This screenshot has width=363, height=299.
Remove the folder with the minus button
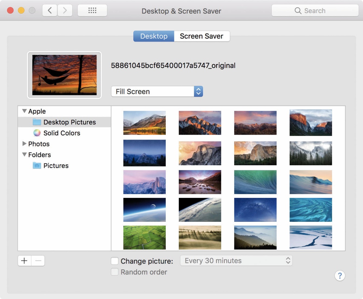pos(38,261)
